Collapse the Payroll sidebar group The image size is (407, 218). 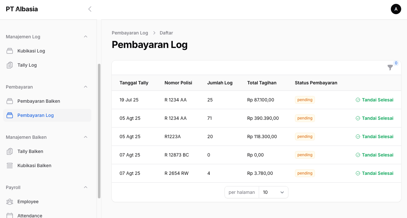point(86,187)
